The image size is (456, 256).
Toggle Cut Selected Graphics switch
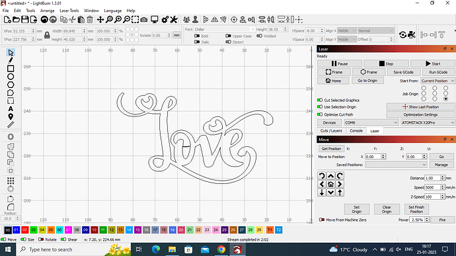tap(320, 100)
